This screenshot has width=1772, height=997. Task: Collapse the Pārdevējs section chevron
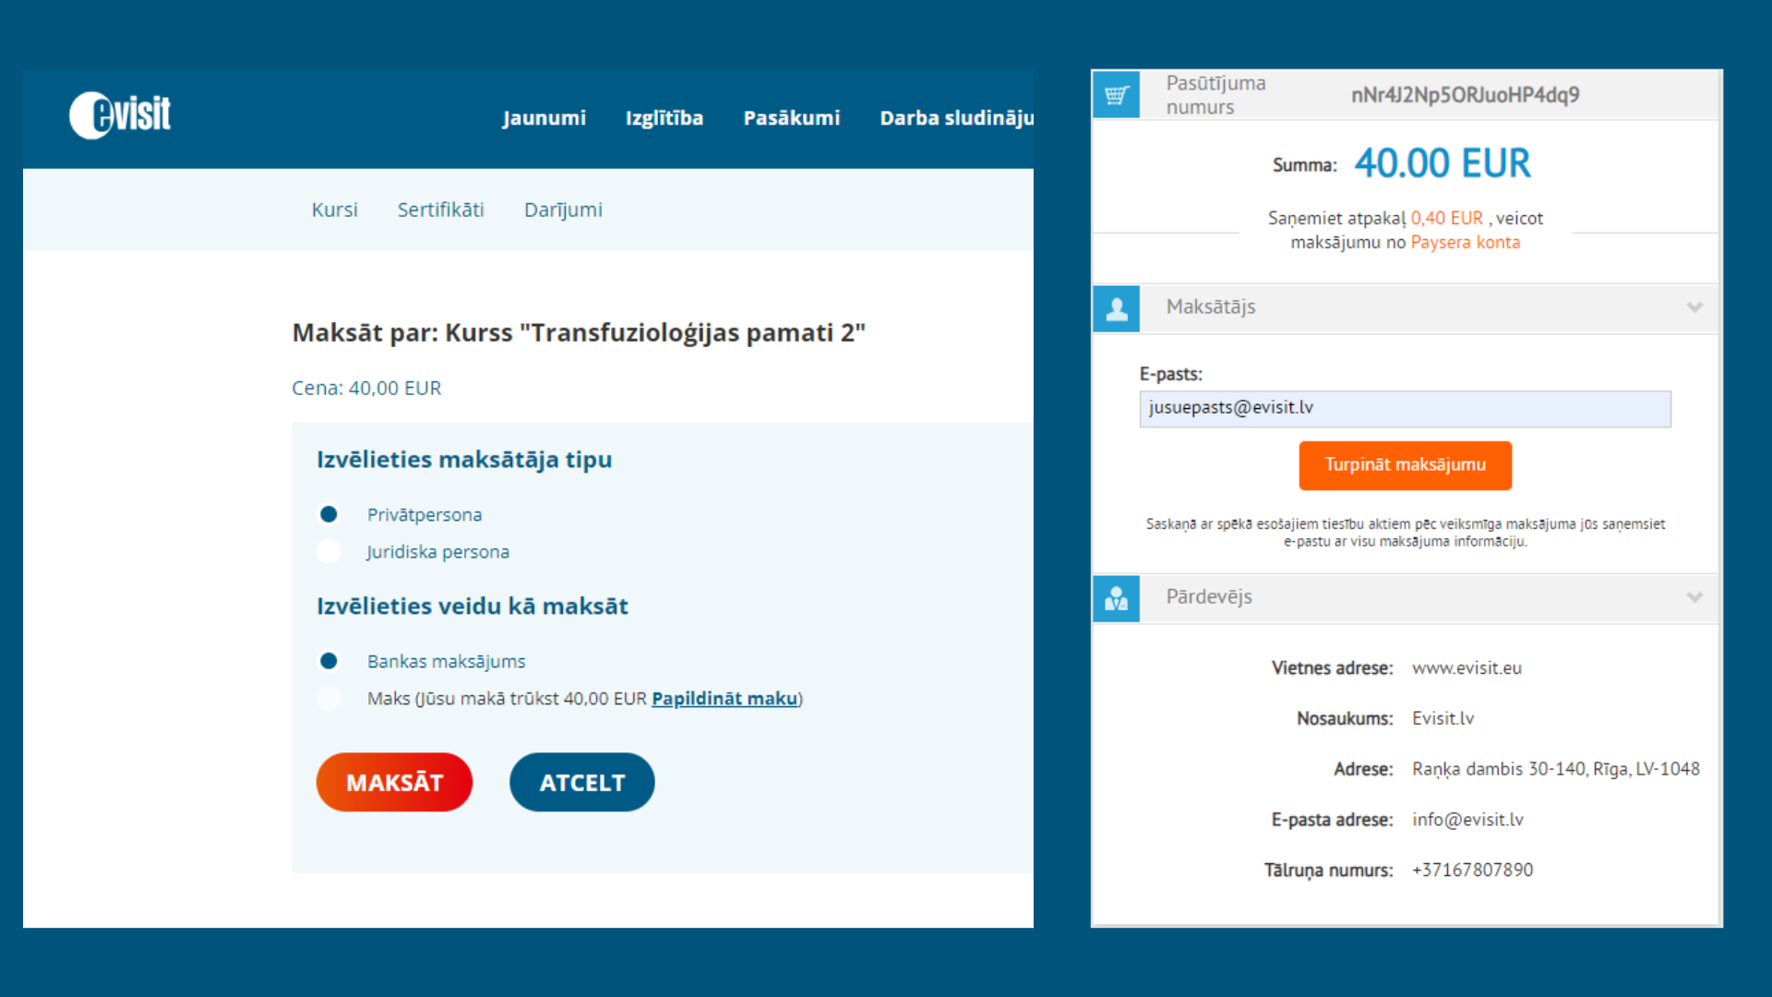coord(1694,597)
